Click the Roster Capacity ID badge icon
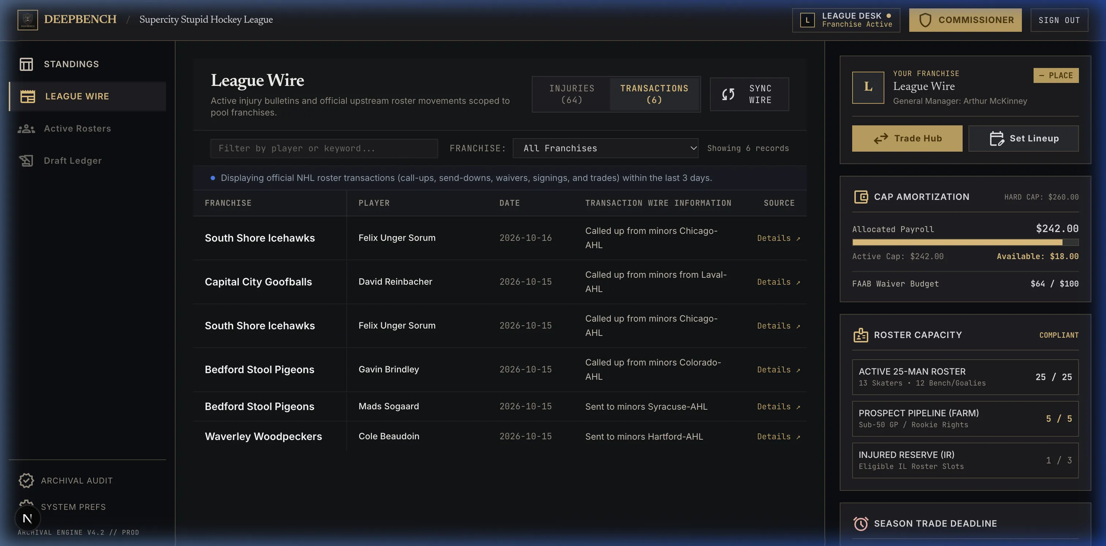This screenshot has height=546, width=1106. (x=861, y=335)
